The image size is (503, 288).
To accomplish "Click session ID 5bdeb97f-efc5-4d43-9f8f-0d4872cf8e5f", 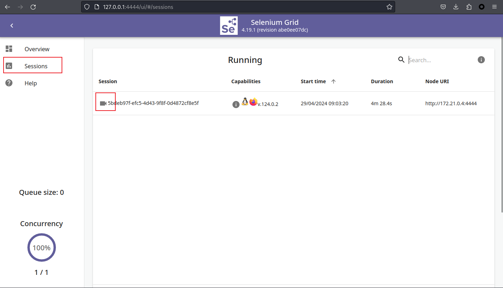I will [153, 103].
